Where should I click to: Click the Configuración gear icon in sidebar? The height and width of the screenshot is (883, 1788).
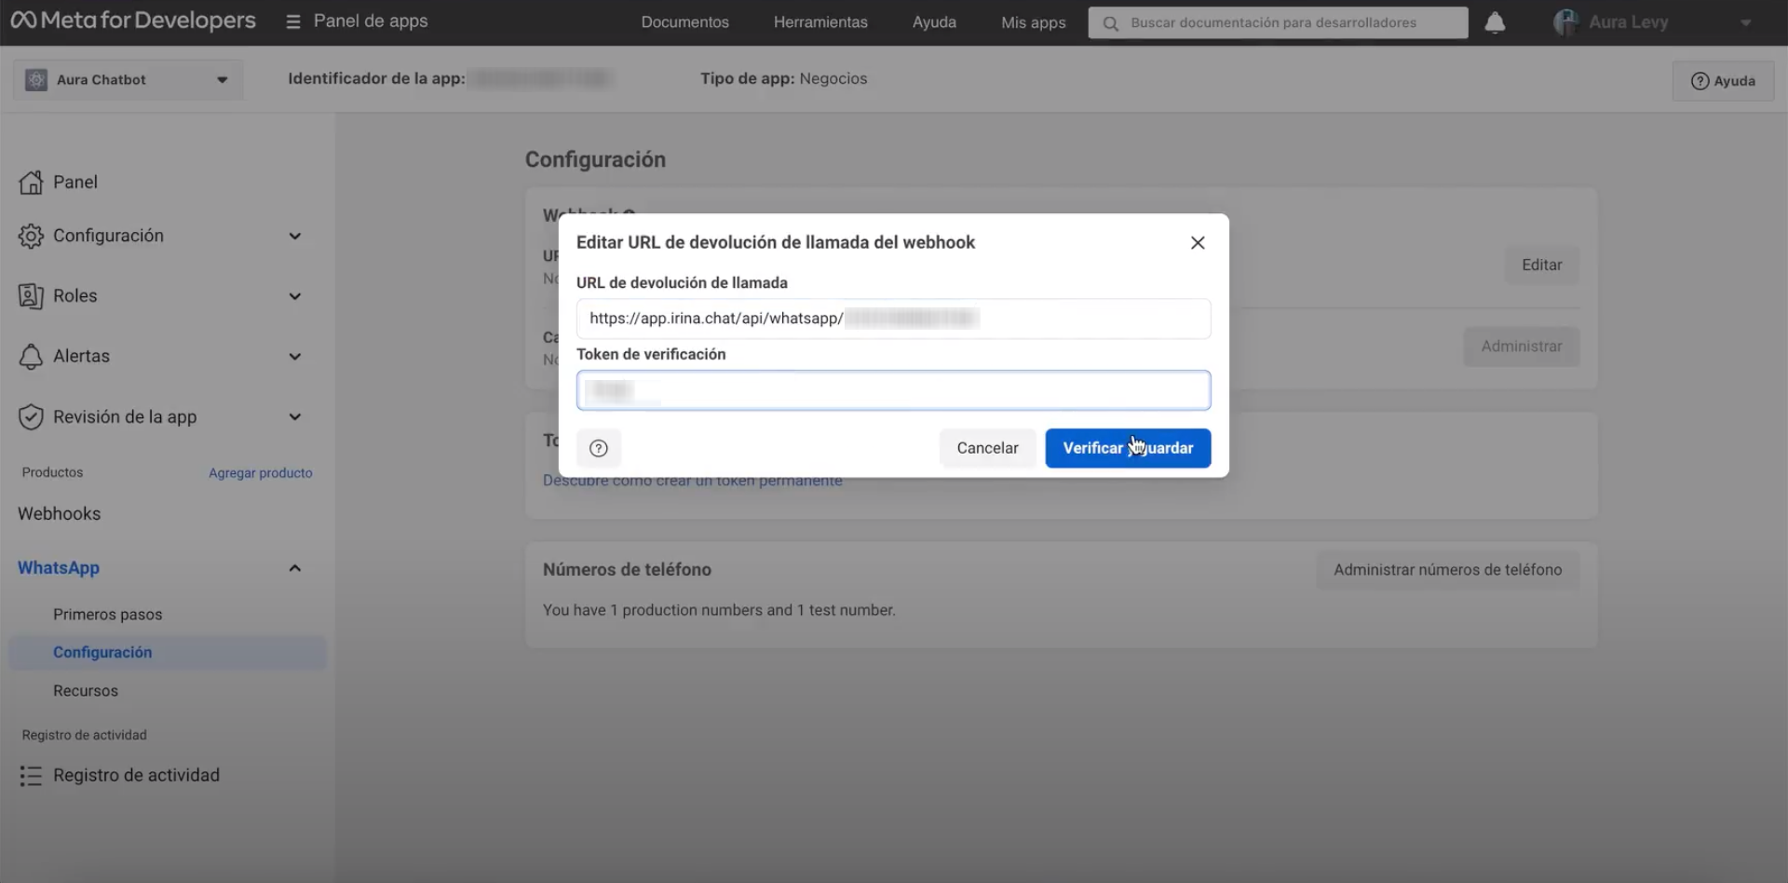(x=31, y=237)
